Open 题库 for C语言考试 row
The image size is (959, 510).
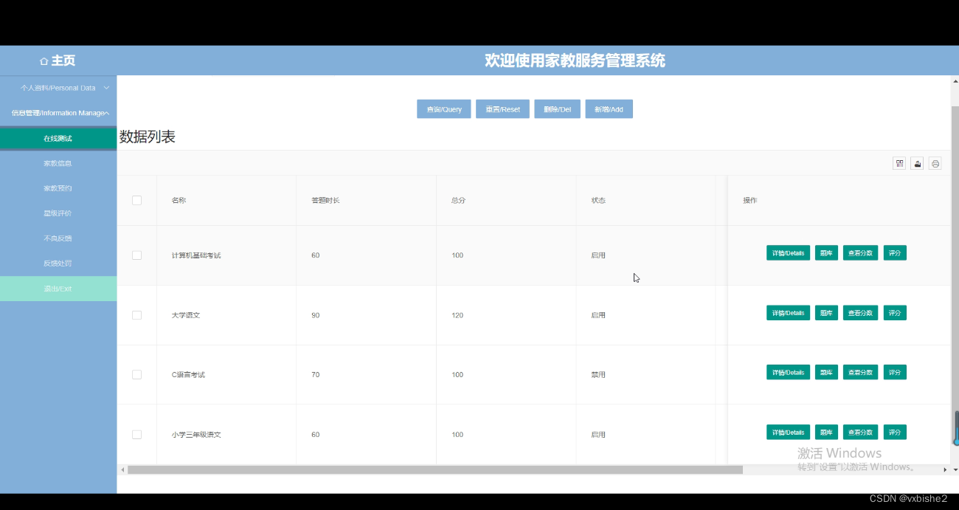pyautogui.click(x=826, y=373)
